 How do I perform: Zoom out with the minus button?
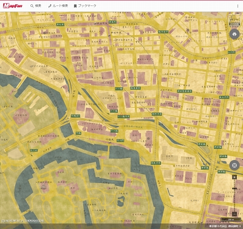pos(234,214)
